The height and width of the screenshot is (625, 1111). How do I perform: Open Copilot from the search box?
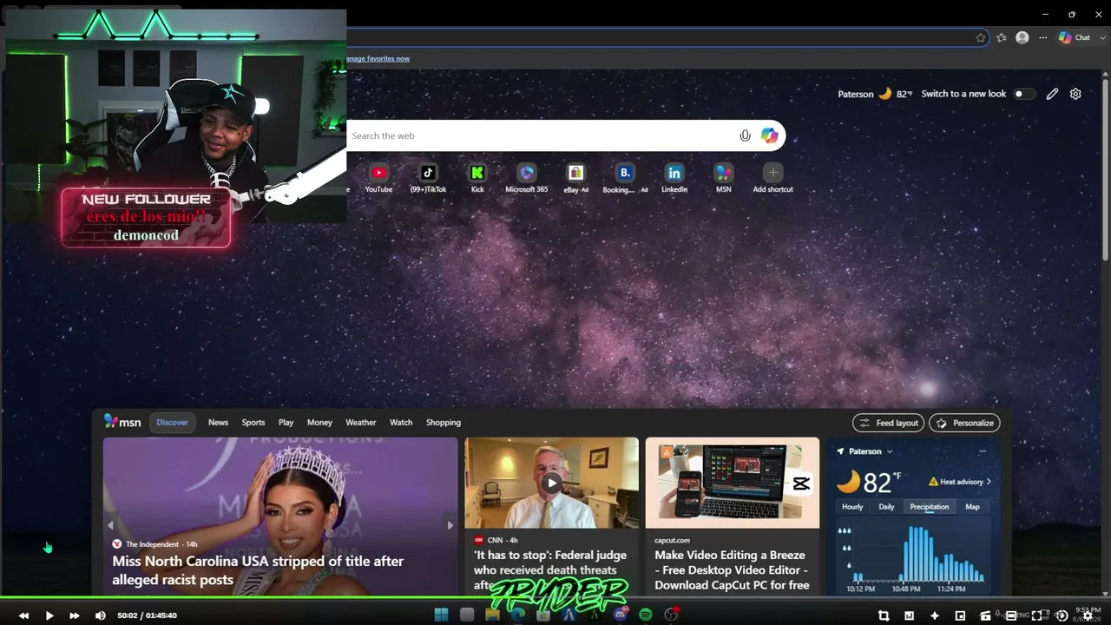tap(769, 135)
